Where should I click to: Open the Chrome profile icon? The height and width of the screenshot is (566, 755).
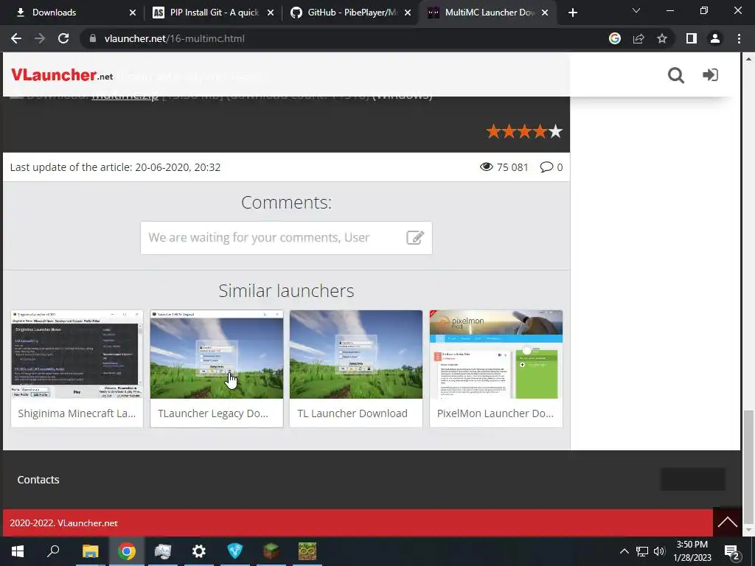715,38
